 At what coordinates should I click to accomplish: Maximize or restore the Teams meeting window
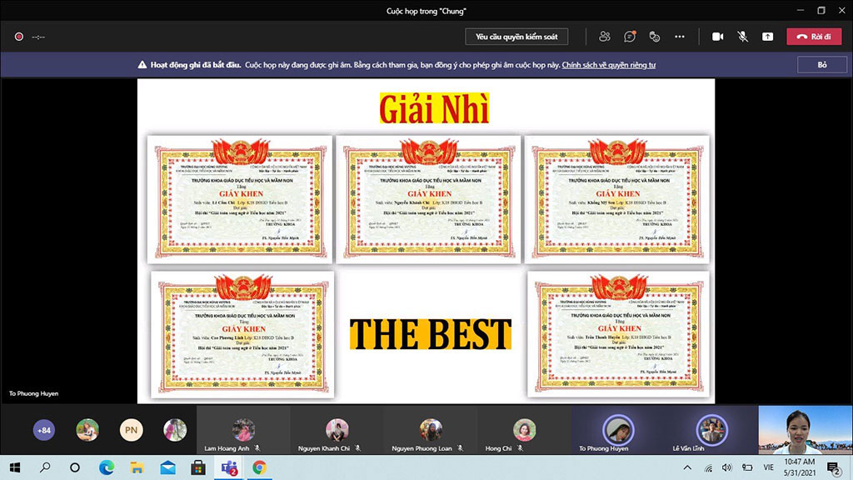coord(821,10)
